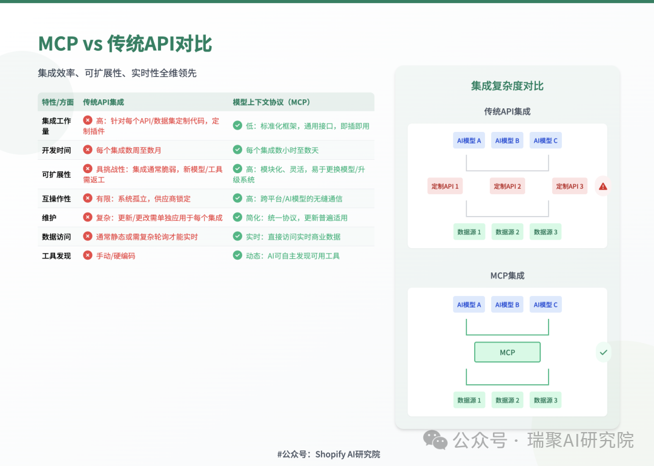The width and height of the screenshot is (654, 466).
Task: Click the 定制API 3 box
Action: 570,186
